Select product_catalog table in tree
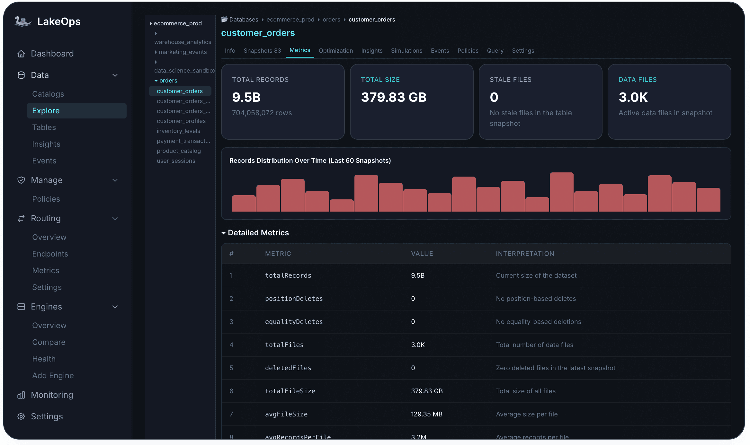750x445 pixels. click(x=179, y=151)
